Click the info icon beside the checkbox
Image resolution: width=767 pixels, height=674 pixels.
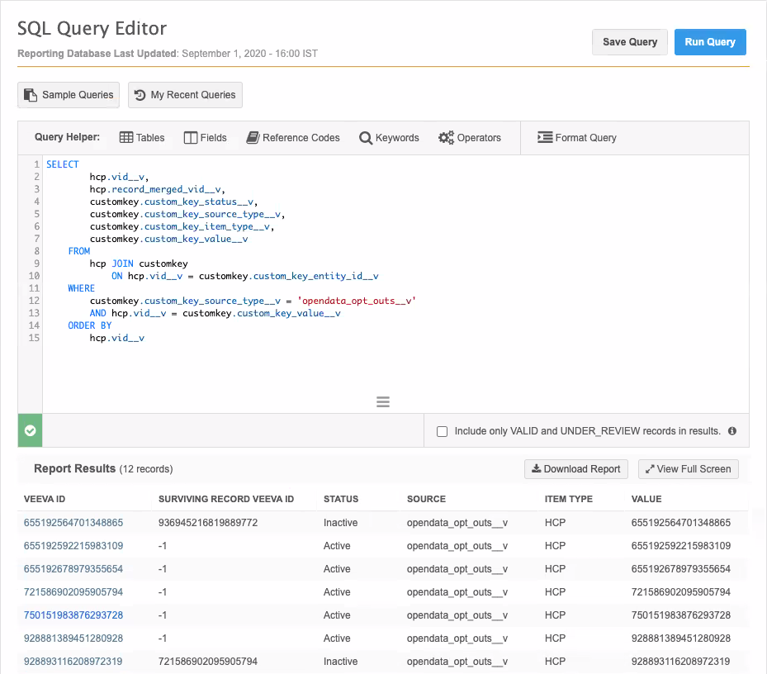(732, 431)
